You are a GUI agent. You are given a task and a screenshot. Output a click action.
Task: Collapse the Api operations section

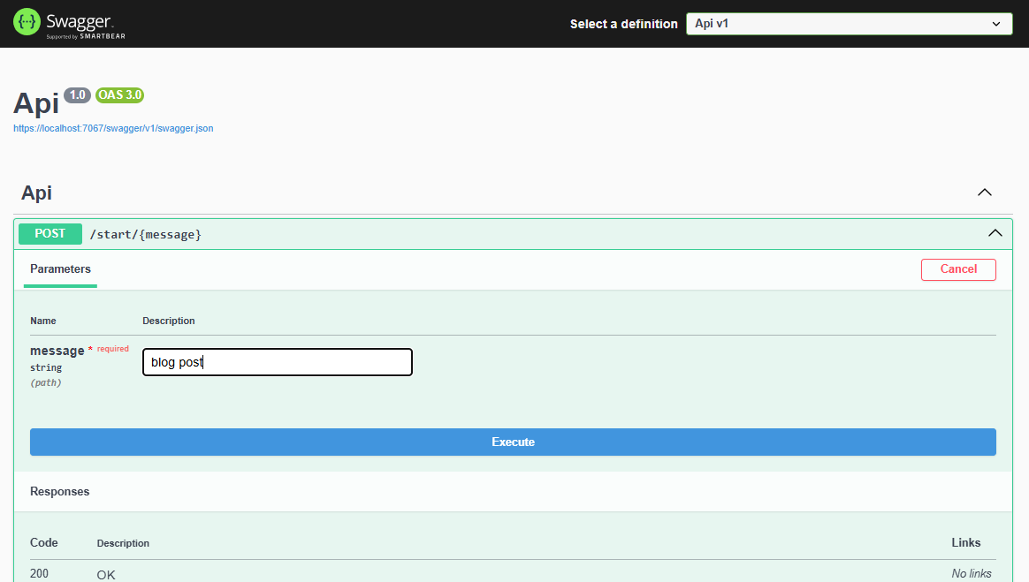pyautogui.click(x=984, y=192)
